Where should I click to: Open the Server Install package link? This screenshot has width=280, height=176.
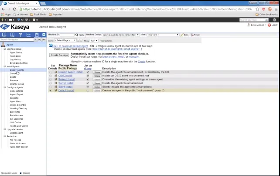click(x=66, y=83)
